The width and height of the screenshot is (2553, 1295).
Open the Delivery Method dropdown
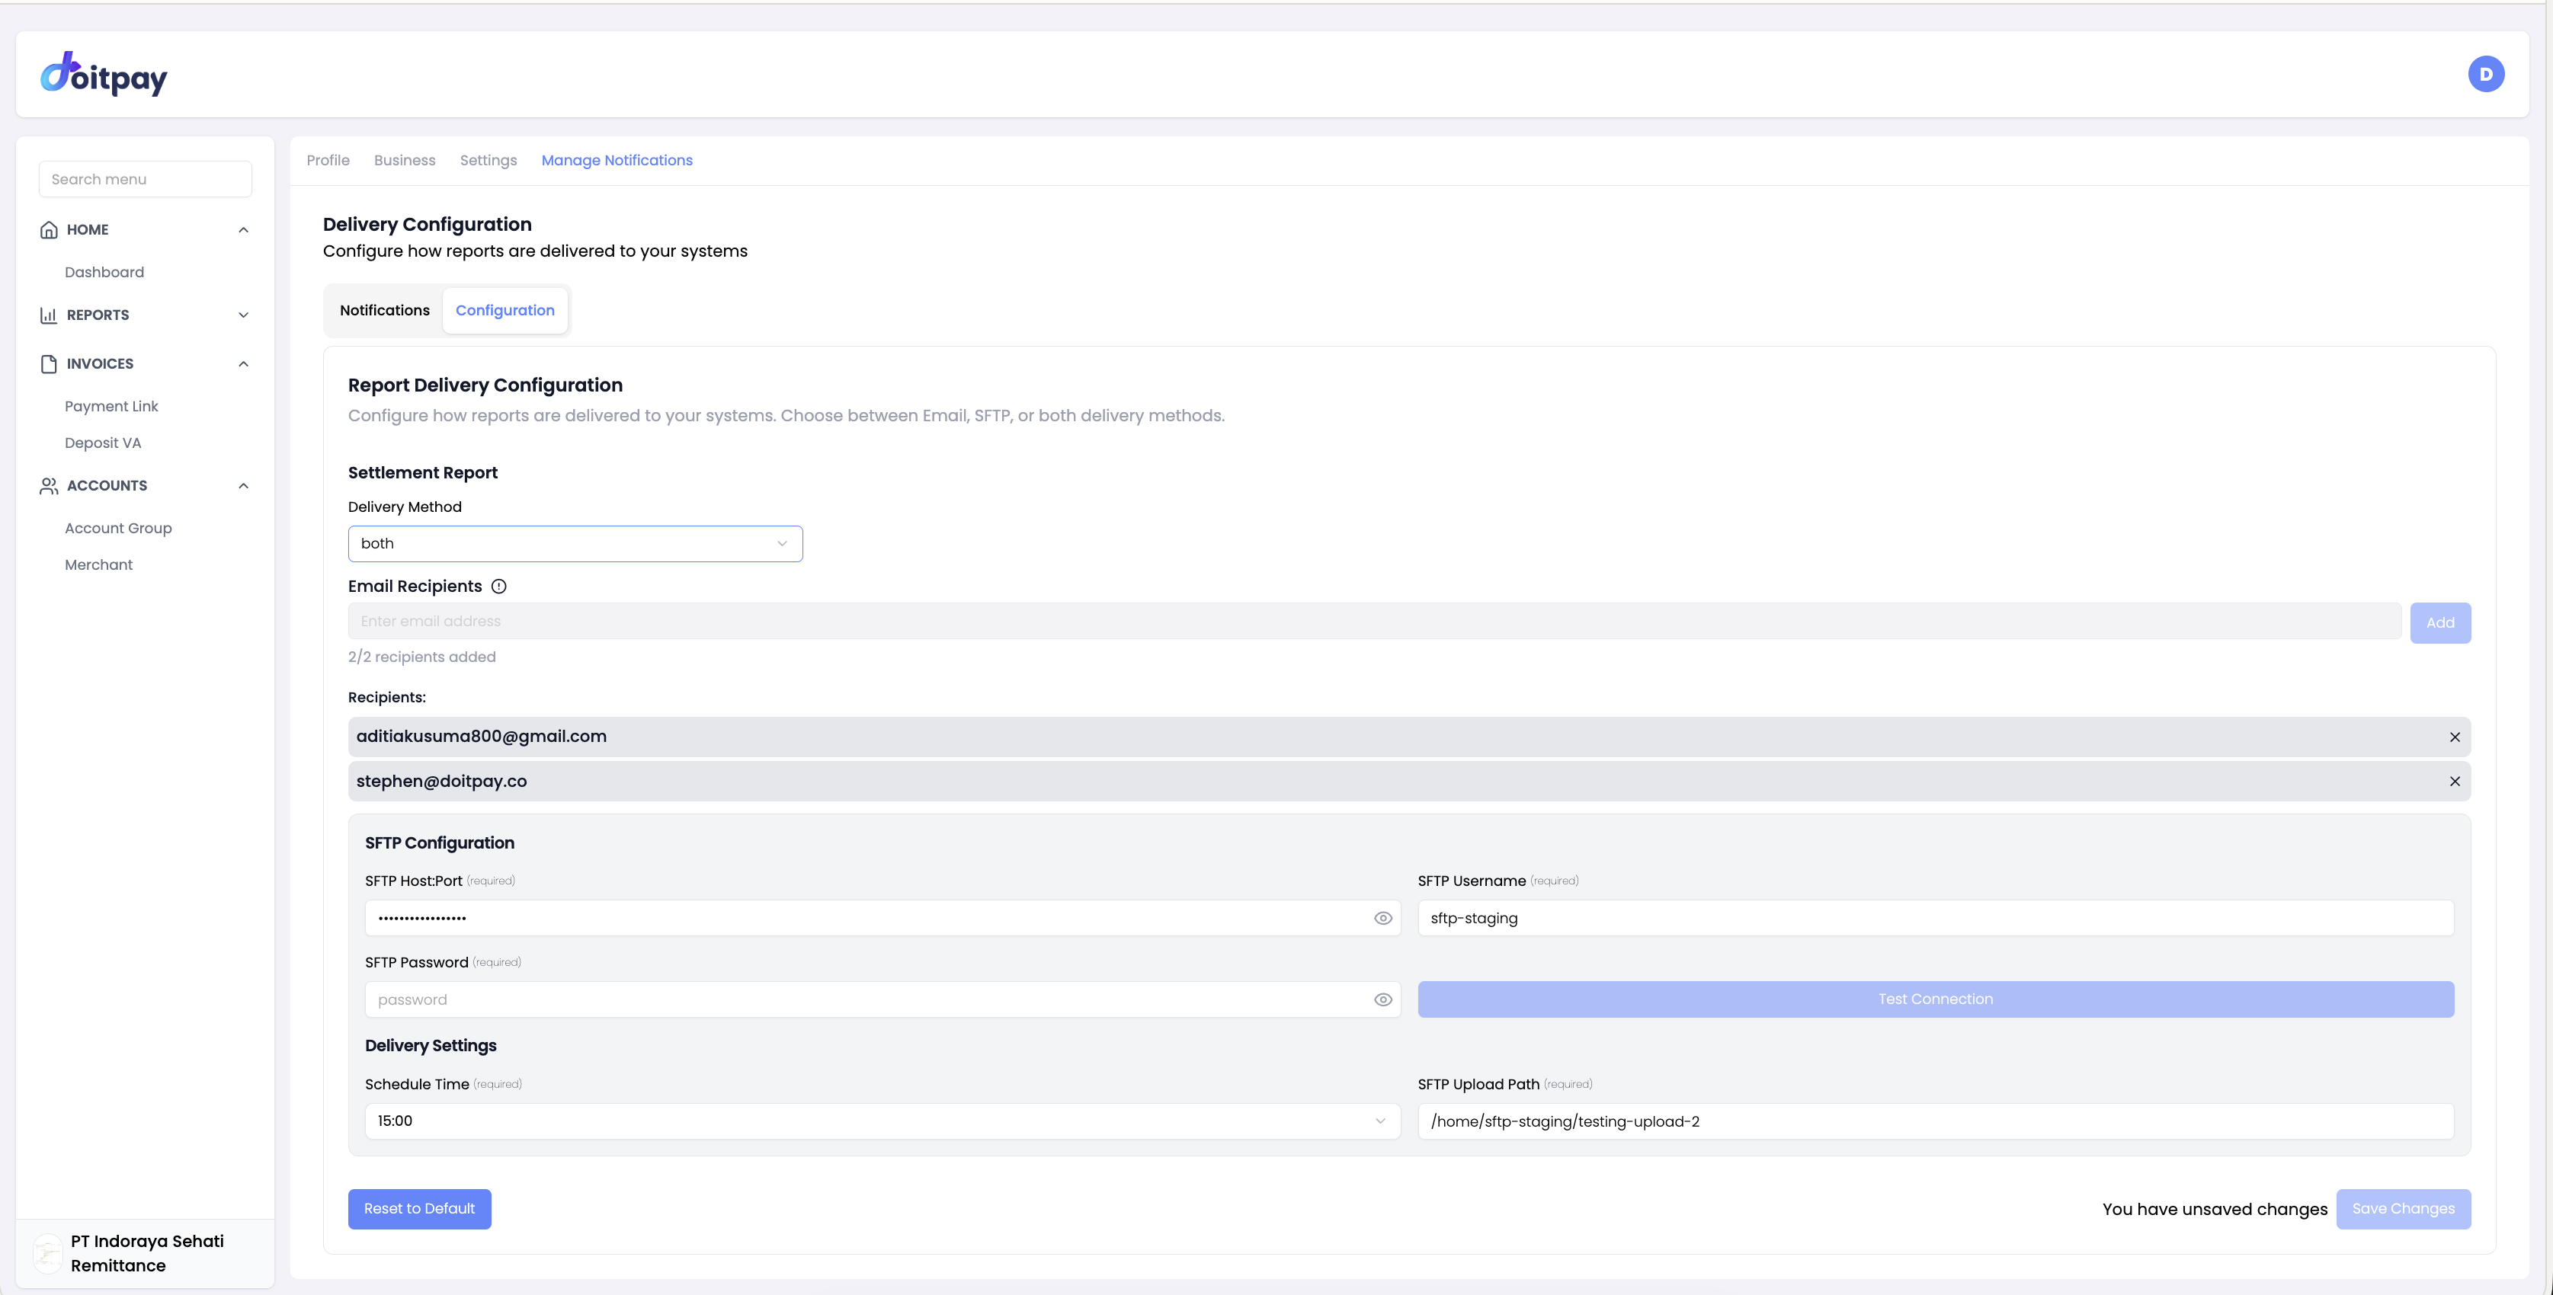click(x=575, y=544)
